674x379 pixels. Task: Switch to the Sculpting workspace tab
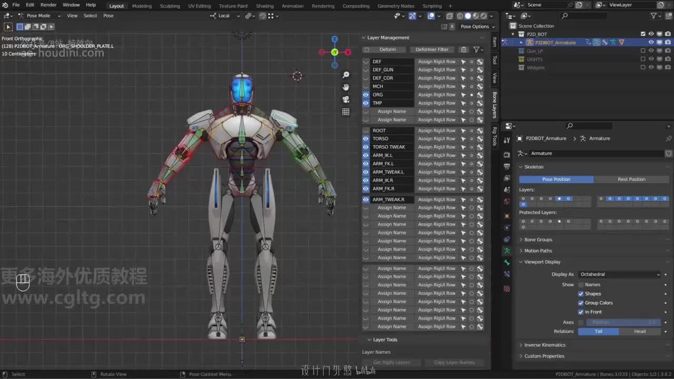click(x=170, y=6)
